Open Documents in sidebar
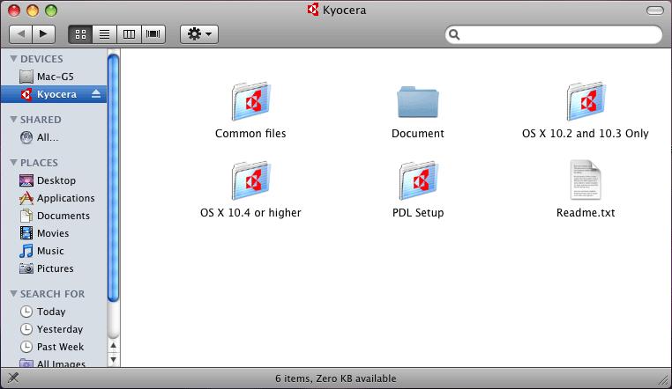672x389 pixels. 54,216
